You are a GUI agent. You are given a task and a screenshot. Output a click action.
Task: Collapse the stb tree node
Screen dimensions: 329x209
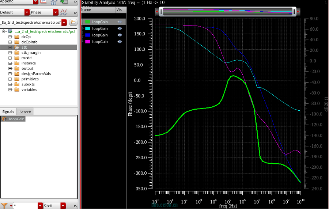(10, 47)
